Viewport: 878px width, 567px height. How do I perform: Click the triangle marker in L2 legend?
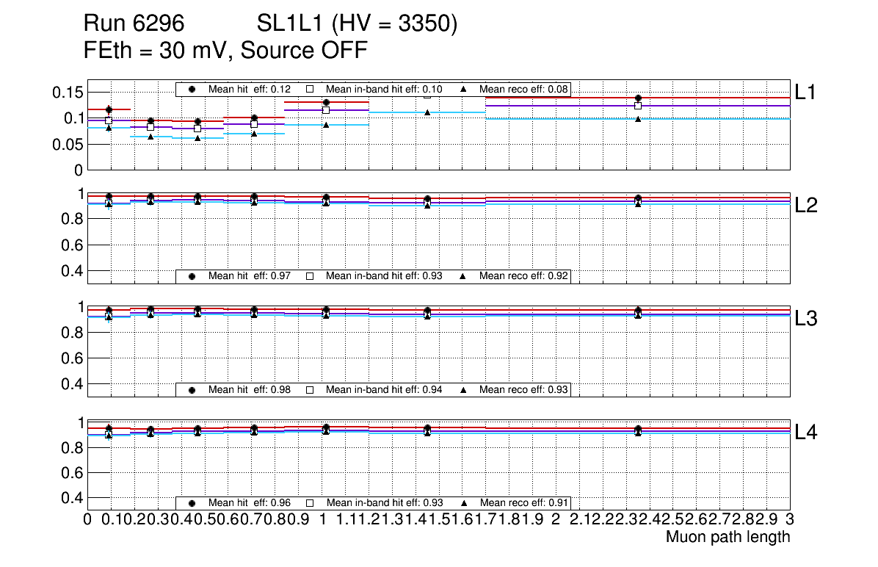tap(463, 276)
